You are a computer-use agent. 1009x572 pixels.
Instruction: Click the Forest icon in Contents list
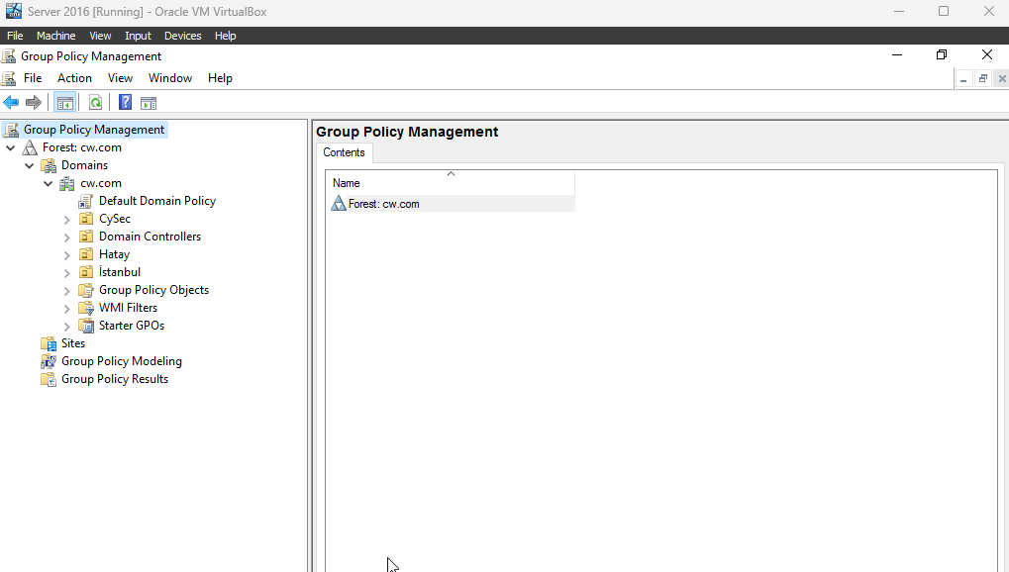(339, 204)
